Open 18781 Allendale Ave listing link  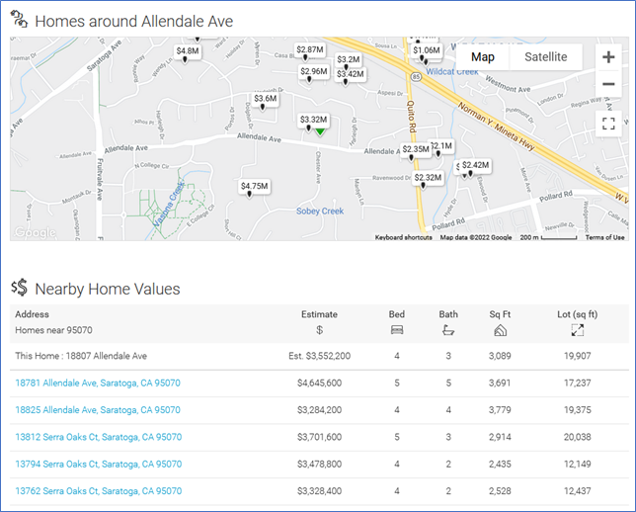coord(98,383)
